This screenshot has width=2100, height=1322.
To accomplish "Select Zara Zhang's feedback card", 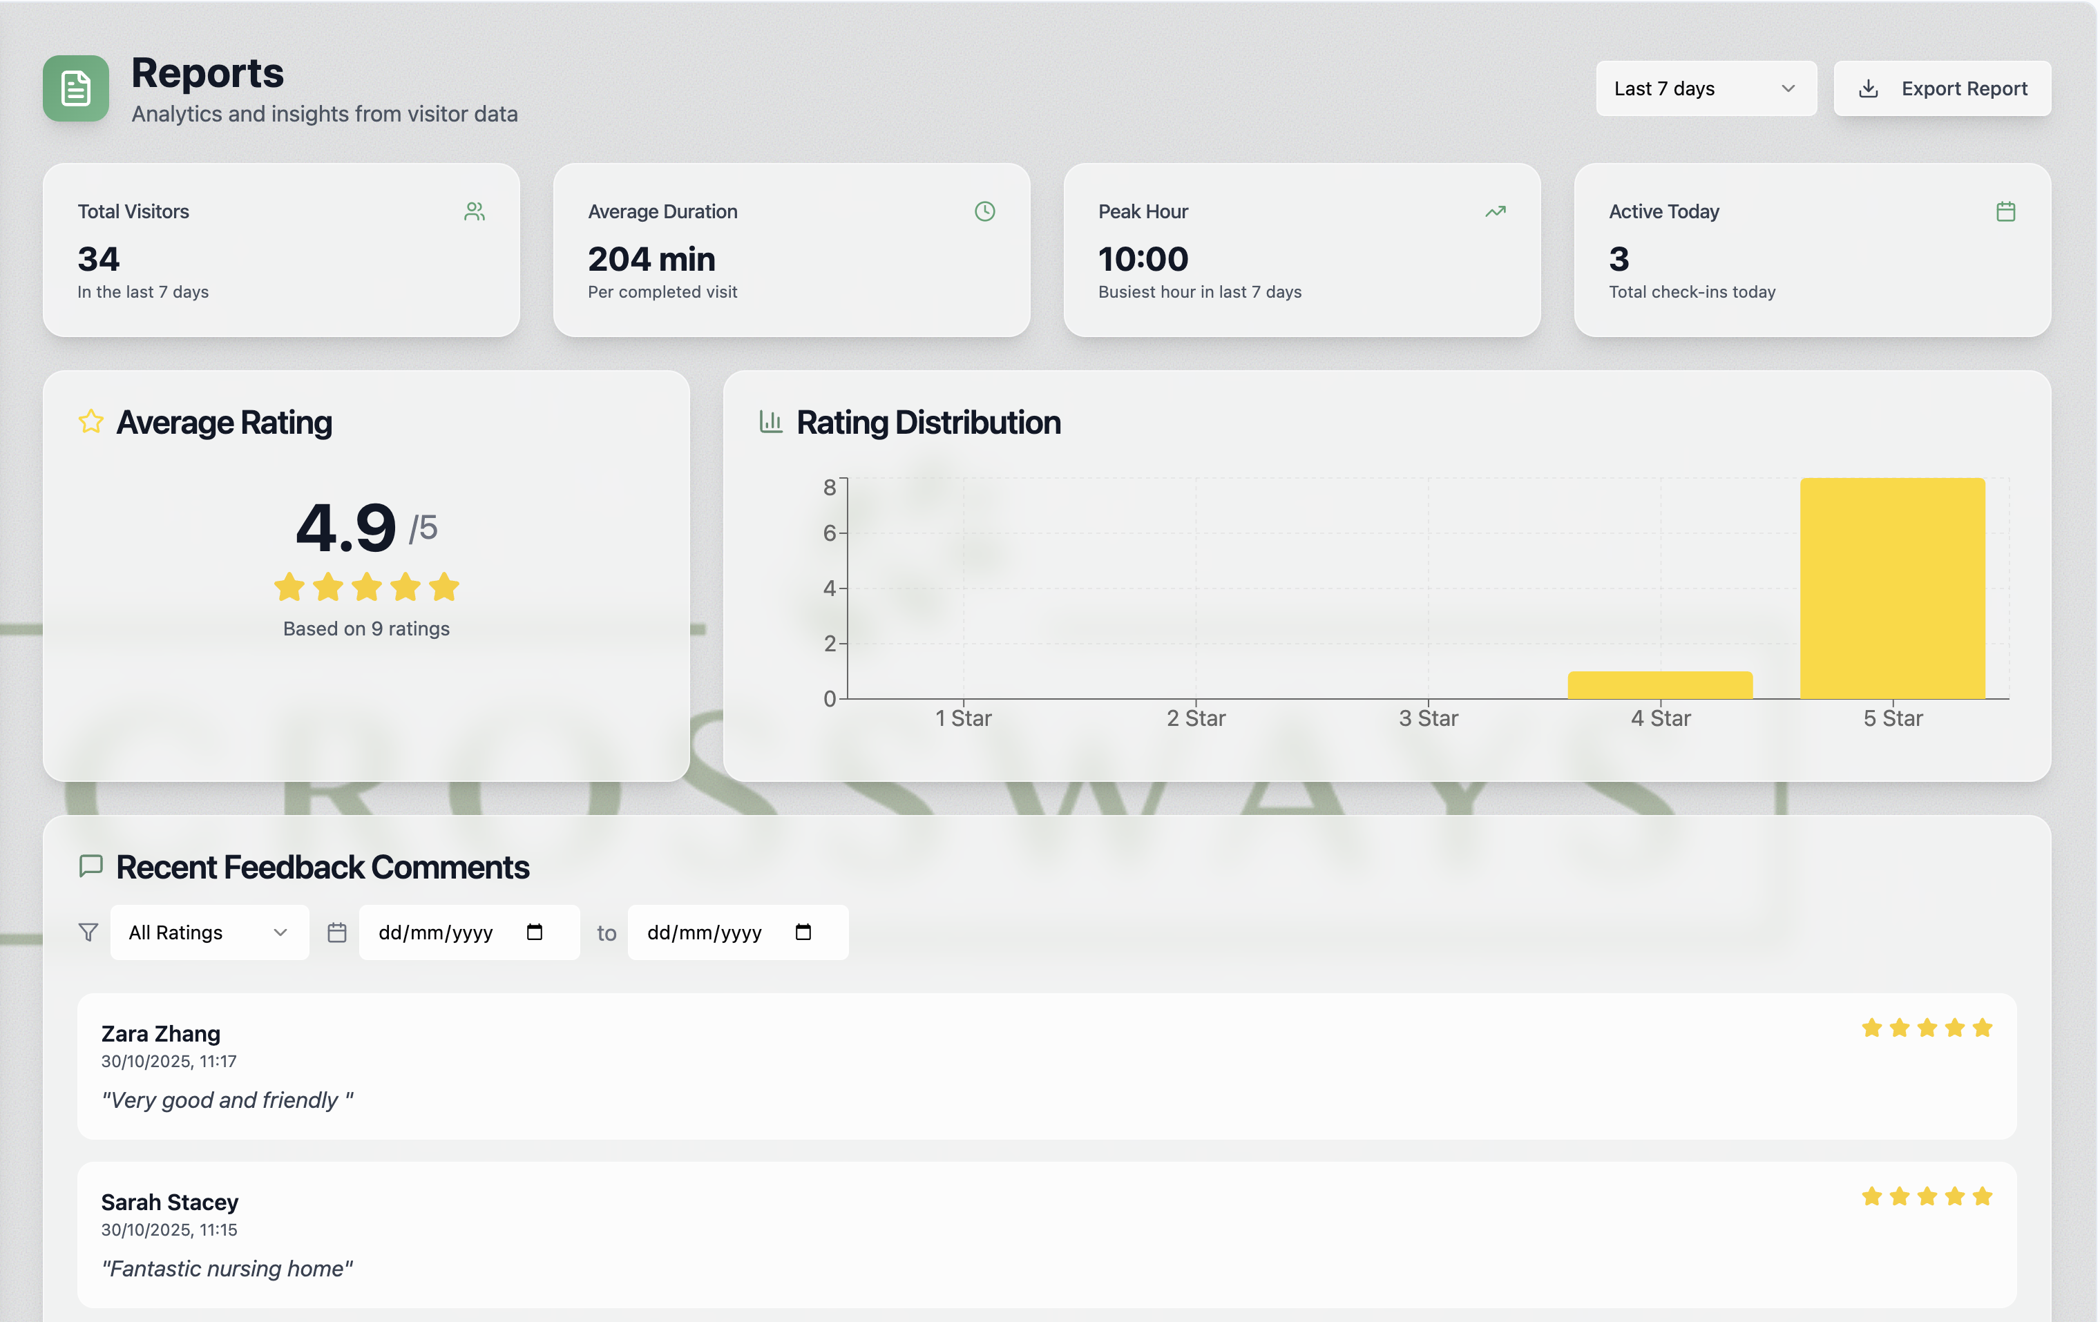I will (x=1046, y=1066).
